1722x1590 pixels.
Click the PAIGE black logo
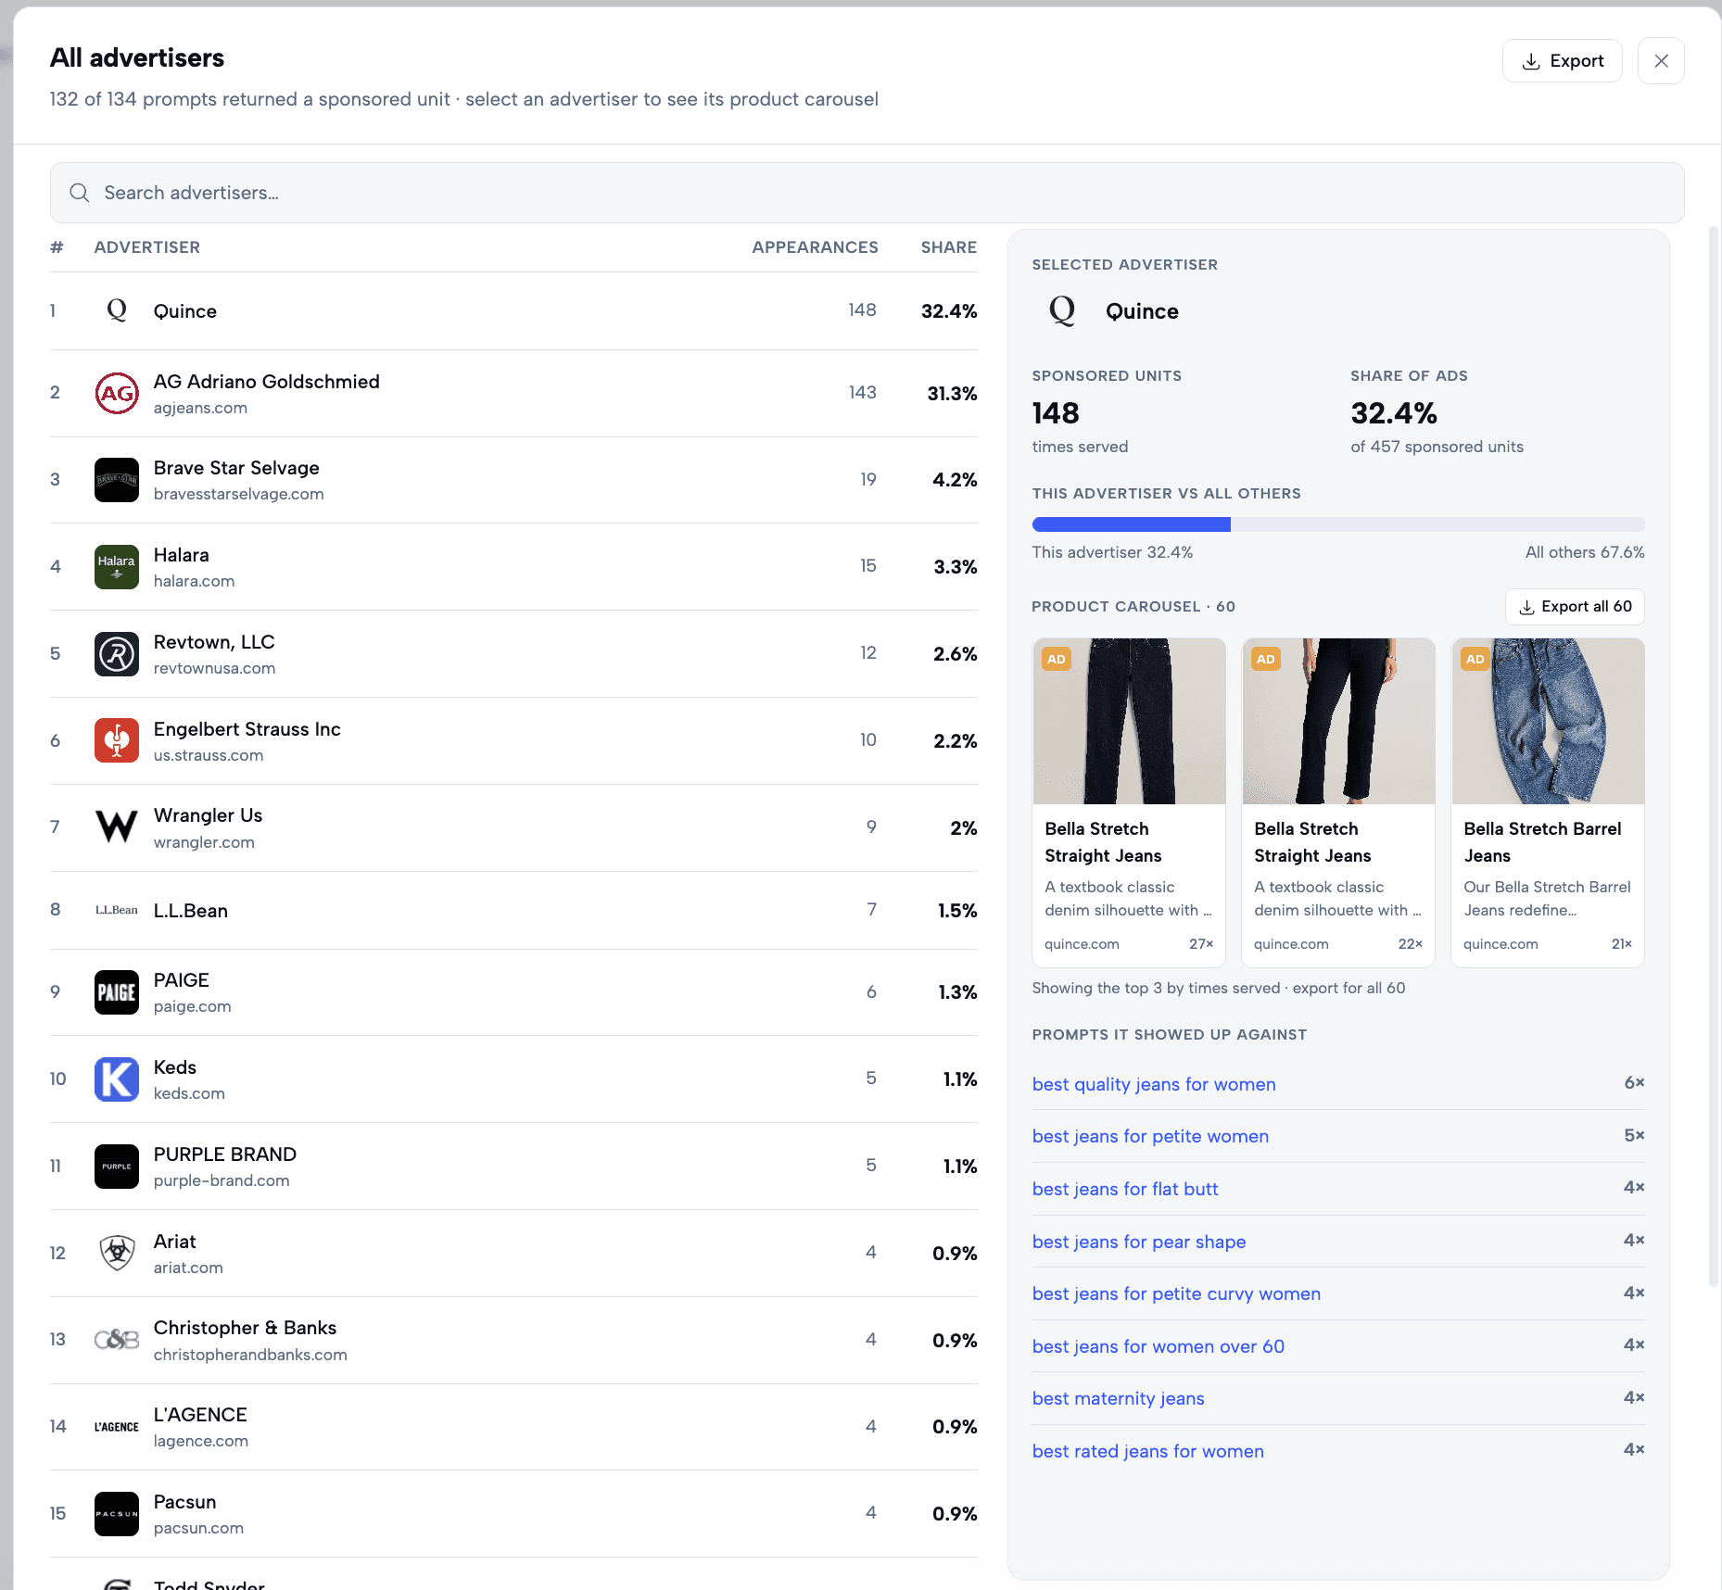[117, 992]
